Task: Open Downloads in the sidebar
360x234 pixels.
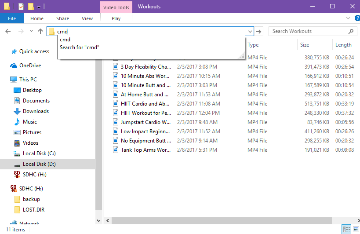Action: 36,111
